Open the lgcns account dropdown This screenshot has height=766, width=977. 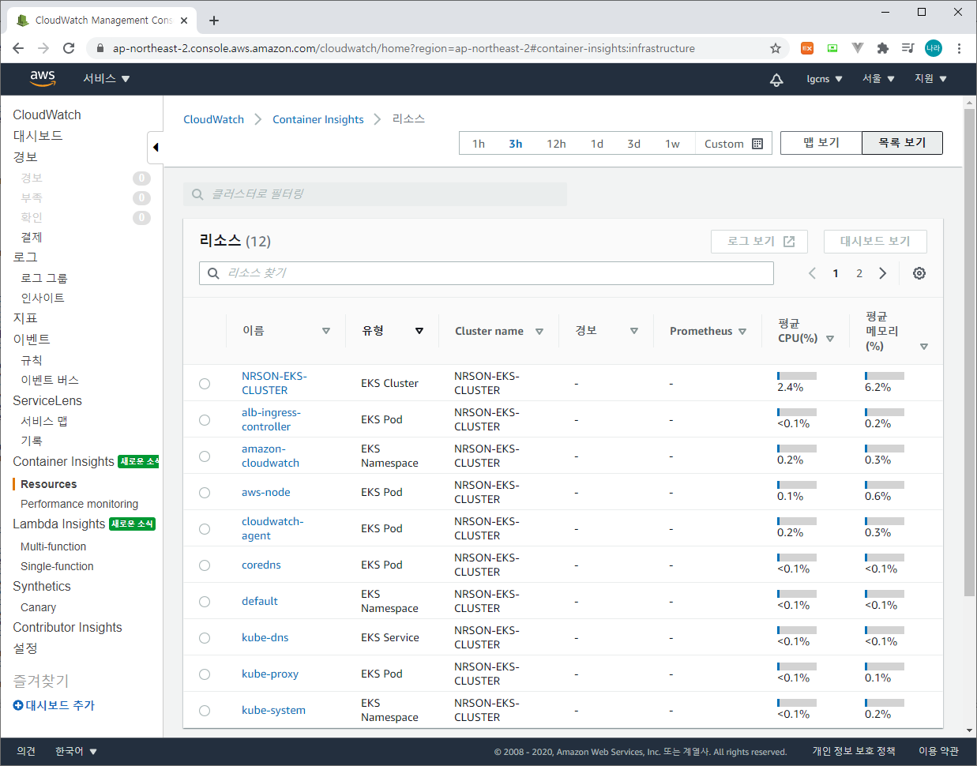coord(825,79)
